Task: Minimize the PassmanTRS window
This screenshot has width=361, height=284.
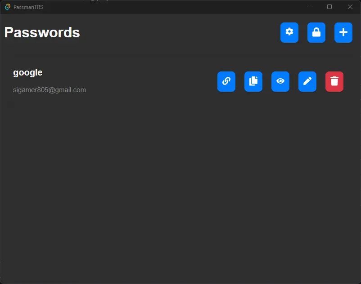Action: pos(309,7)
